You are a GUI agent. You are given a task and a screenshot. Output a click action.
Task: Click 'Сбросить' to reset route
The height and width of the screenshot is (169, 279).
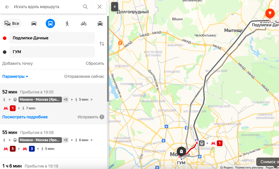pos(95,63)
